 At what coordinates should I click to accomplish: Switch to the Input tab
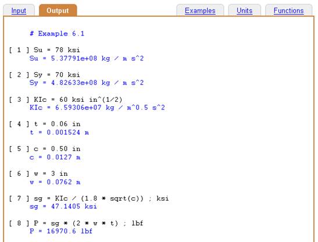pos(19,10)
